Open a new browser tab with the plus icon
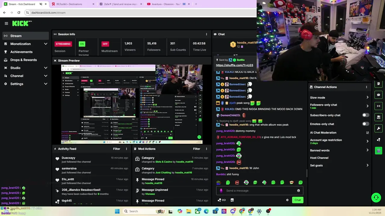Screen dimensions: 385x216 (196, 4)
